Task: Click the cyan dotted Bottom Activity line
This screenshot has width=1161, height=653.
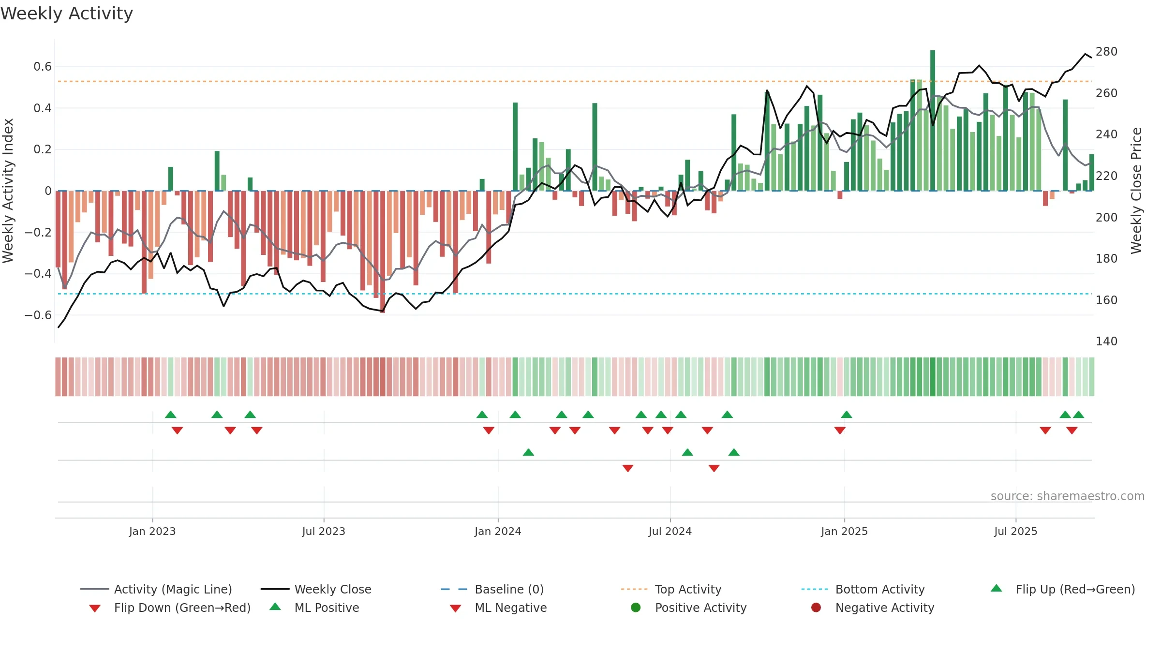Action: click(575, 294)
